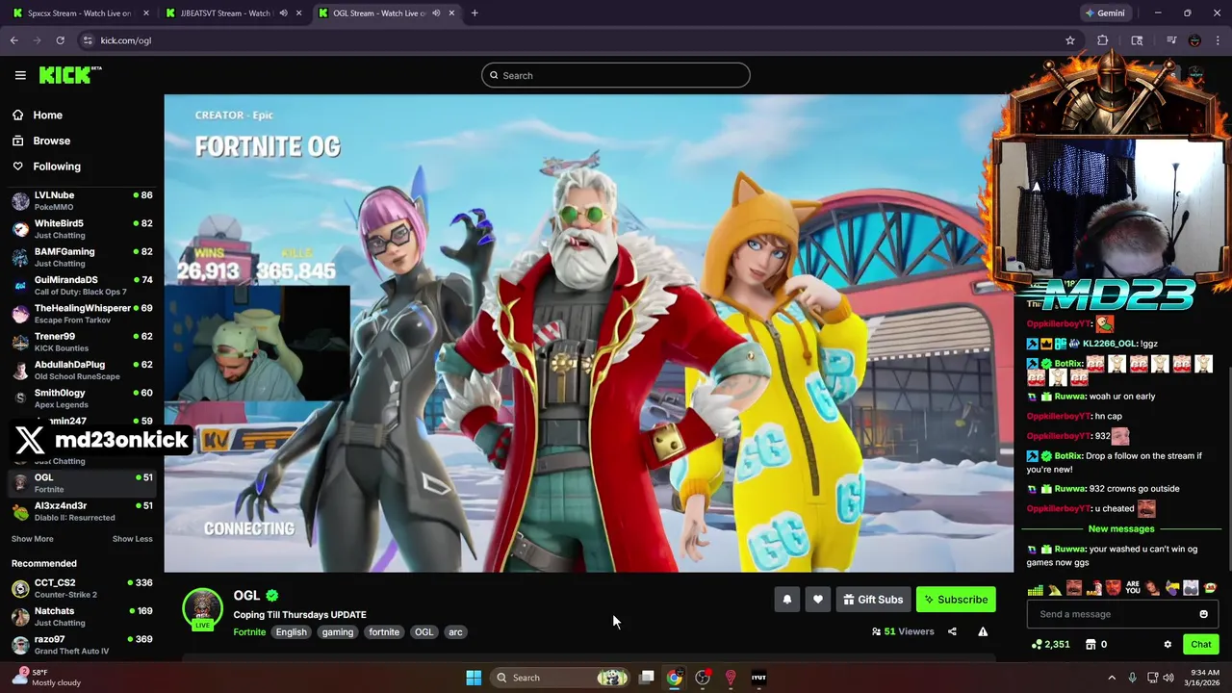This screenshot has width=1232, height=693.
Task: Open BAMFGaming channel in sidebar
Action: point(82,257)
